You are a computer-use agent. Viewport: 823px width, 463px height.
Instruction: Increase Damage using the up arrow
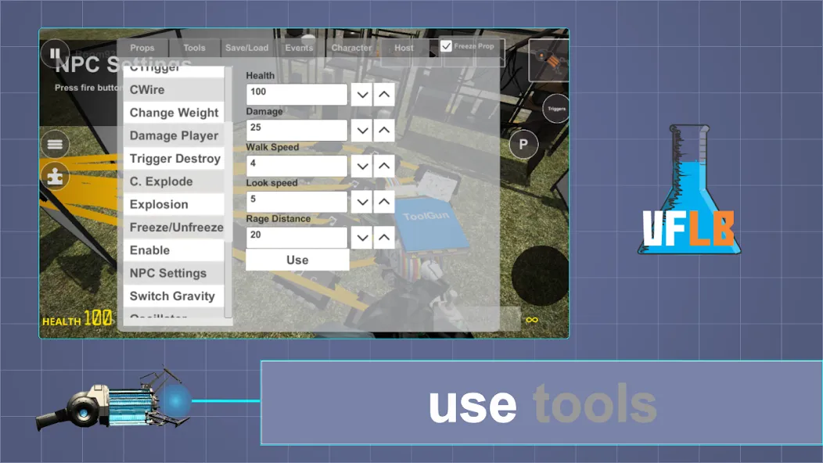coord(383,131)
